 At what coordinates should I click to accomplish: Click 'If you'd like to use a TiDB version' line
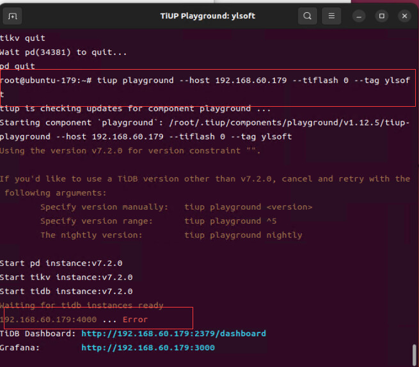(205, 178)
